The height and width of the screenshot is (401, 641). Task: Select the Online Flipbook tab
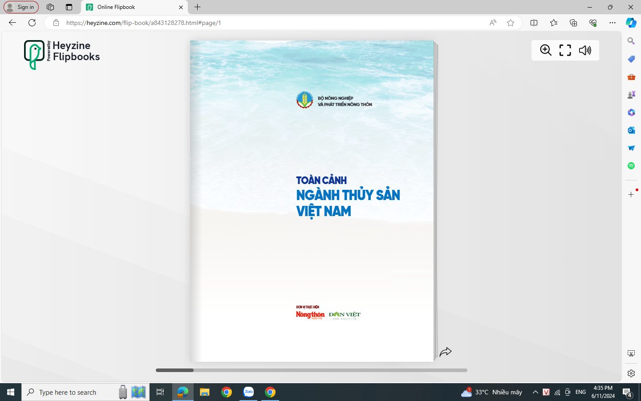129,7
